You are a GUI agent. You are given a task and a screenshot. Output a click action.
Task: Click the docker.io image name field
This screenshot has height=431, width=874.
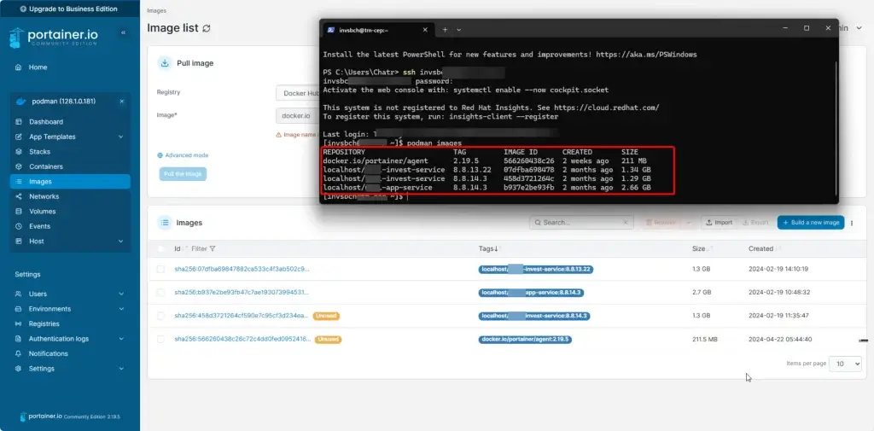pyautogui.click(x=298, y=115)
